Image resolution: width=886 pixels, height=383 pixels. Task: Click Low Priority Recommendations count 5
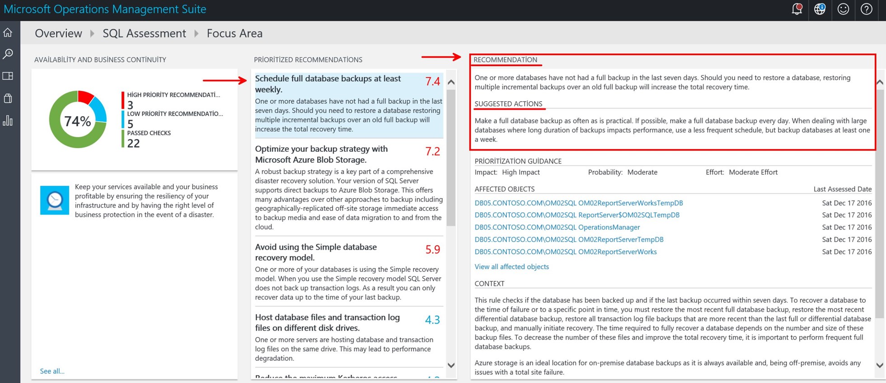point(130,124)
